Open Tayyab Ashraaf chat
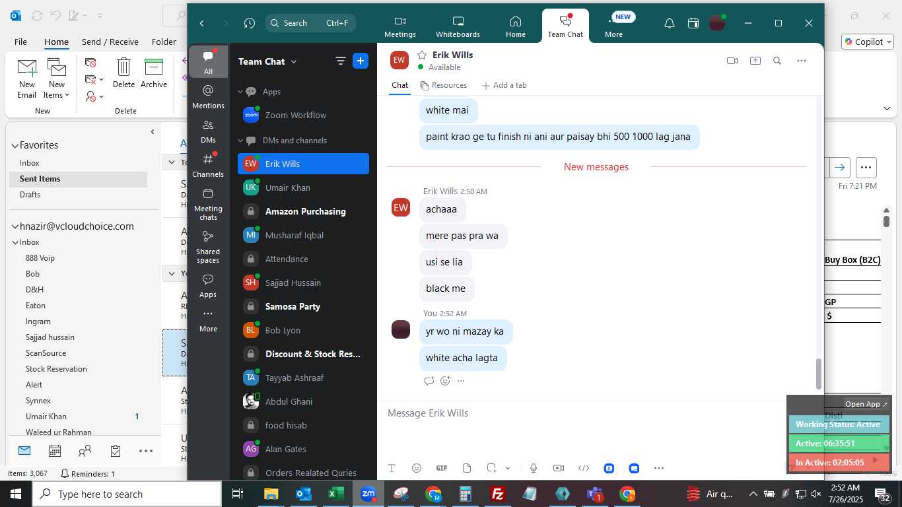902x507 pixels. tap(303, 378)
